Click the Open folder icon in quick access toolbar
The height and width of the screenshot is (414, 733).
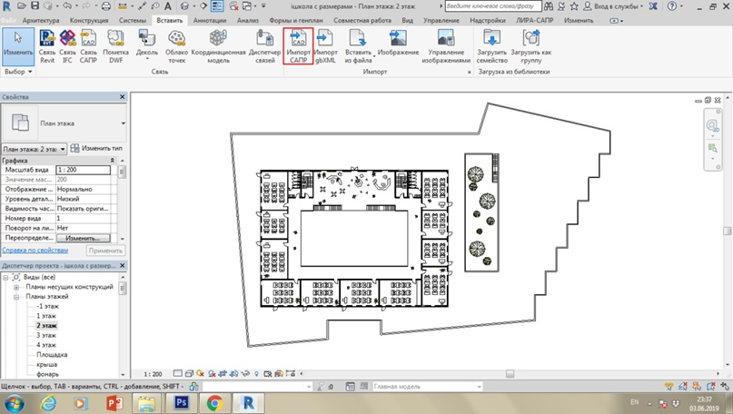pyautogui.click(x=22, y=6)
